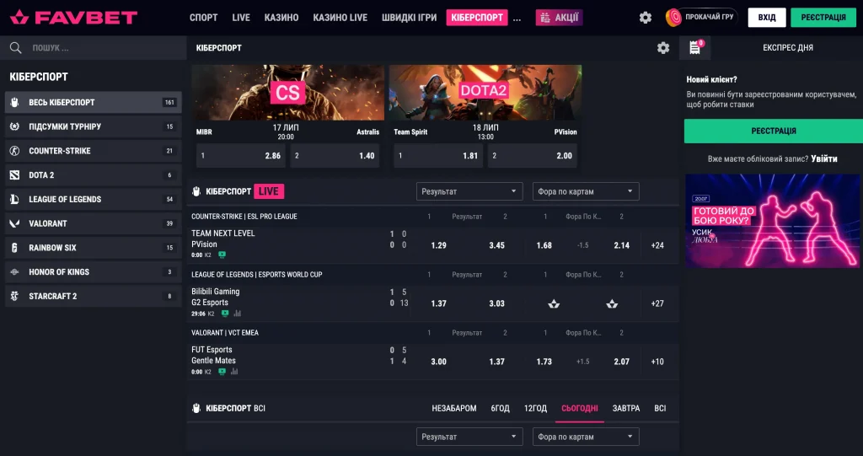Viewport: 863px width, 456px height.
Task: Expand +10 more markets for Gentle Mates match
Action: click(x=657, y=362)
